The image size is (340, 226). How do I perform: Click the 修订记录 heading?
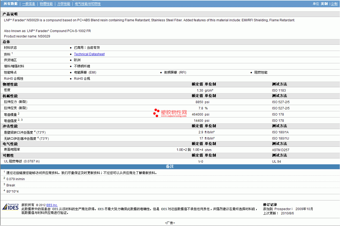pos(270,205)
